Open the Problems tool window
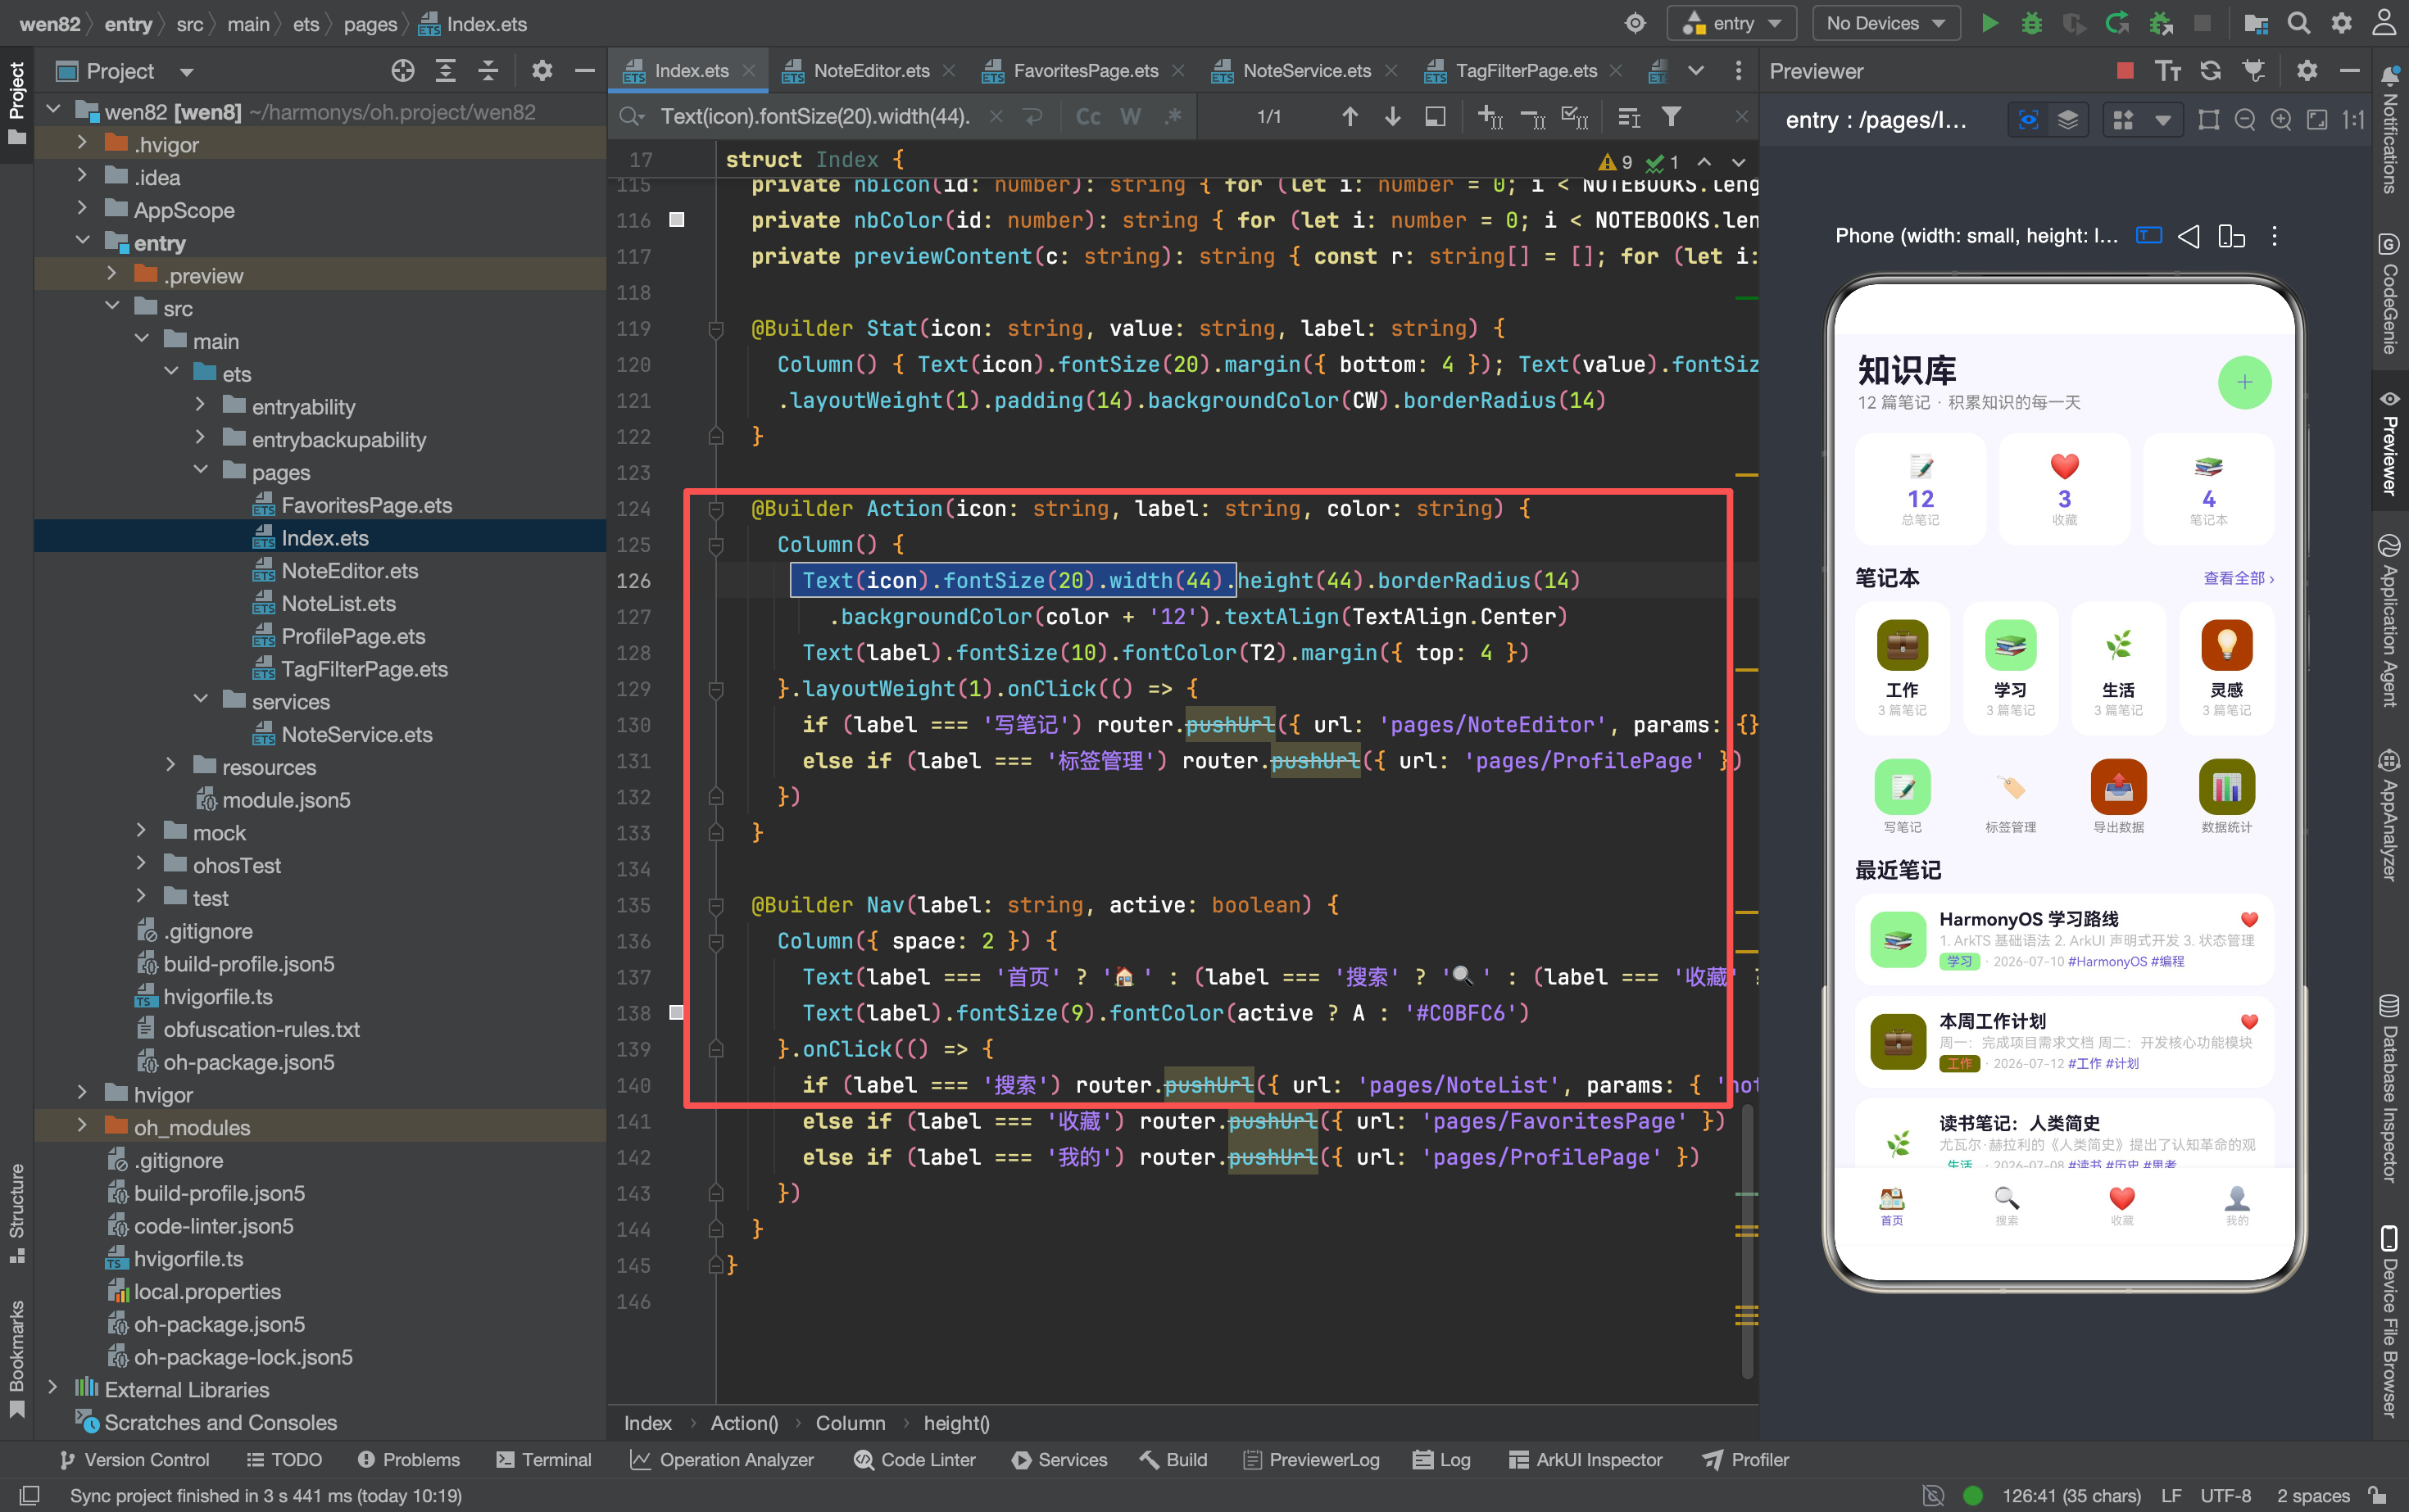2409x1512 pixels. [x=409, y=1459]
